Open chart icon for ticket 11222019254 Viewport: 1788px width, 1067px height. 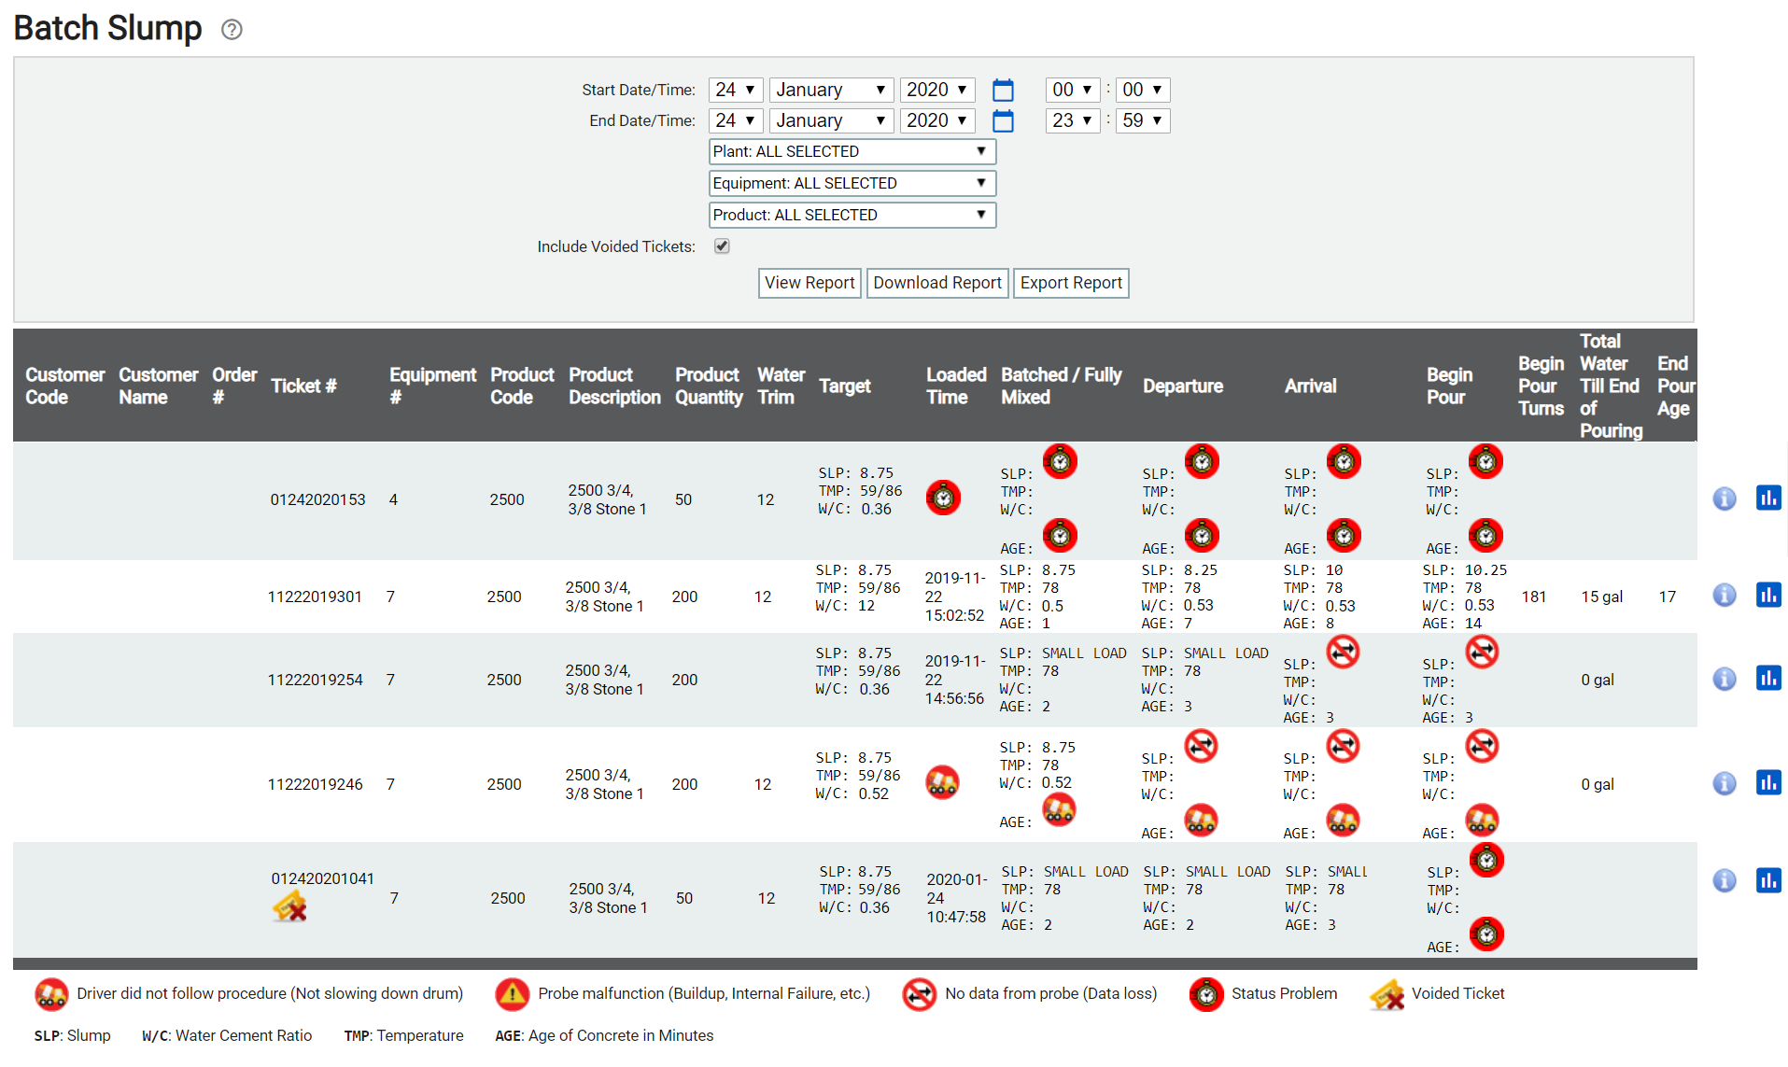[x=1768, y=678]
